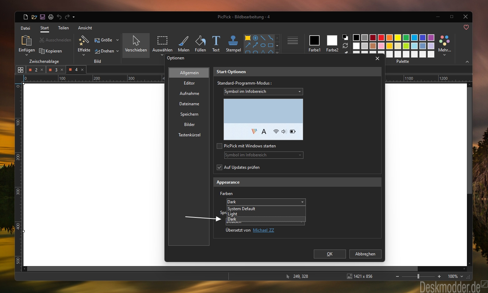Open the thumbnail grid view of documents
This screenshot has height=293, width=488.
tap(20, 70)
